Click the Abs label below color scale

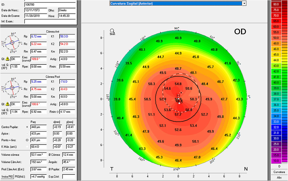click(279, 177)
